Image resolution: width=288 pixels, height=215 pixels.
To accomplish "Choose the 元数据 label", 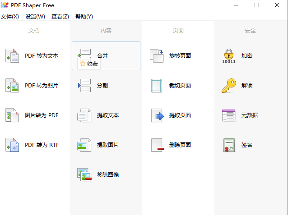I will (250, 115).
